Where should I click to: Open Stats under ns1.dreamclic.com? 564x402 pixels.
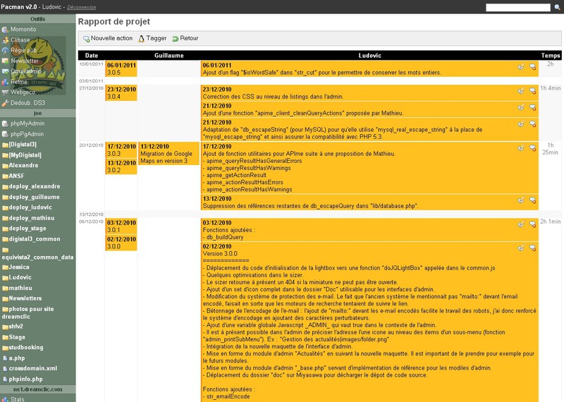tap(17, 399)
